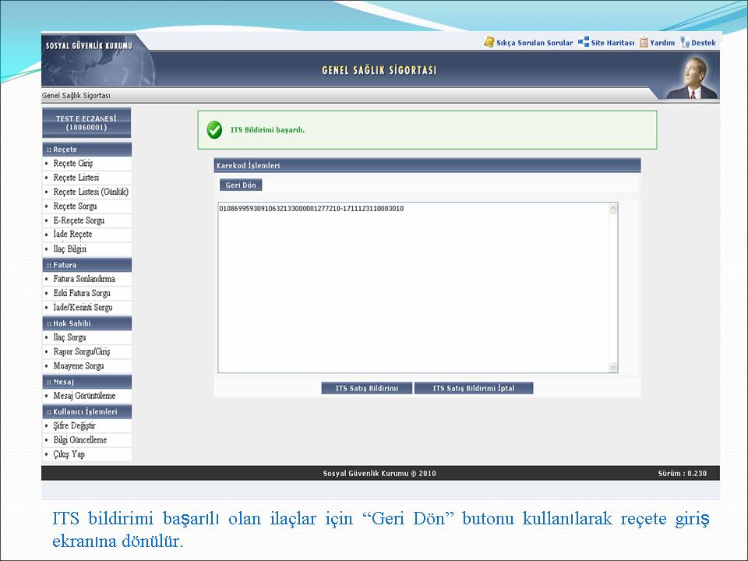
Task: Click the green success checkmark icon
Action: 214,130
